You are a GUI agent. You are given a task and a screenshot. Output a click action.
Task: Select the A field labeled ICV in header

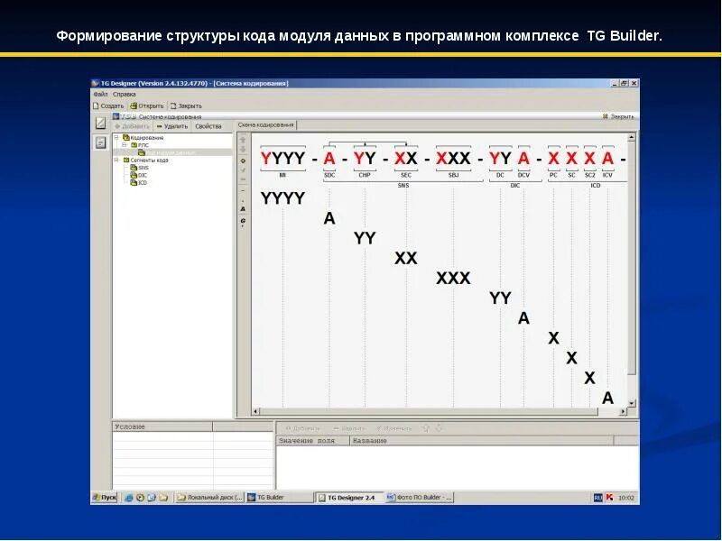coord(607,159)
